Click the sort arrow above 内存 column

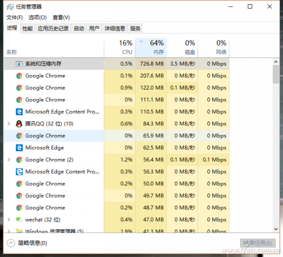click(141, 41)
